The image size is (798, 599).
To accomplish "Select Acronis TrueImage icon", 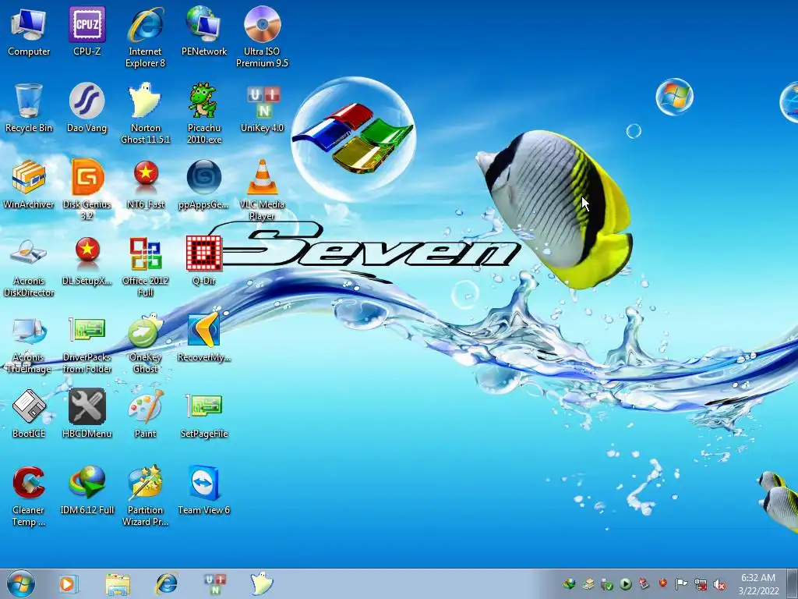I will pyautogui.click(x=29, y=344).
